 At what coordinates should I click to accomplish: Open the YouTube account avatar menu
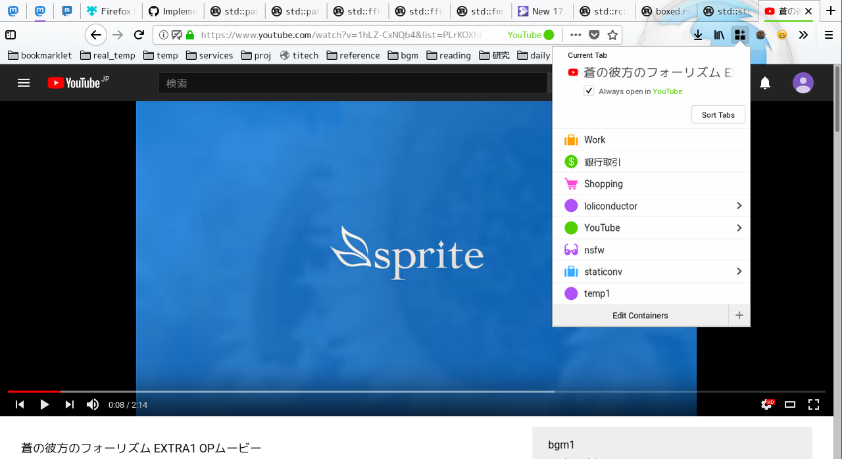(x=803, y=83)
